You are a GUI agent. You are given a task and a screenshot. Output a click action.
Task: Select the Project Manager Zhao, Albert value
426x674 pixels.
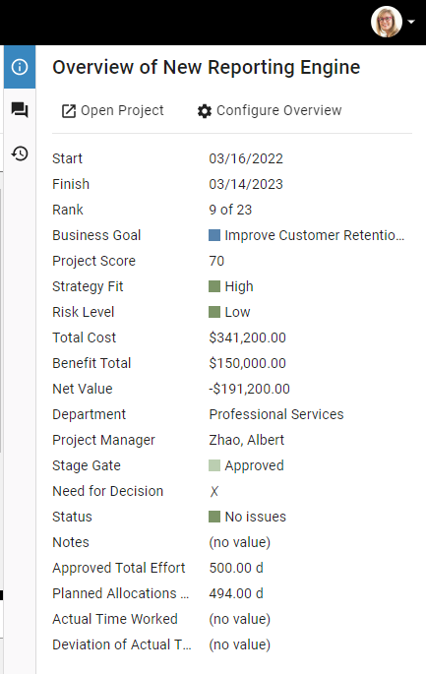(247, 440)
